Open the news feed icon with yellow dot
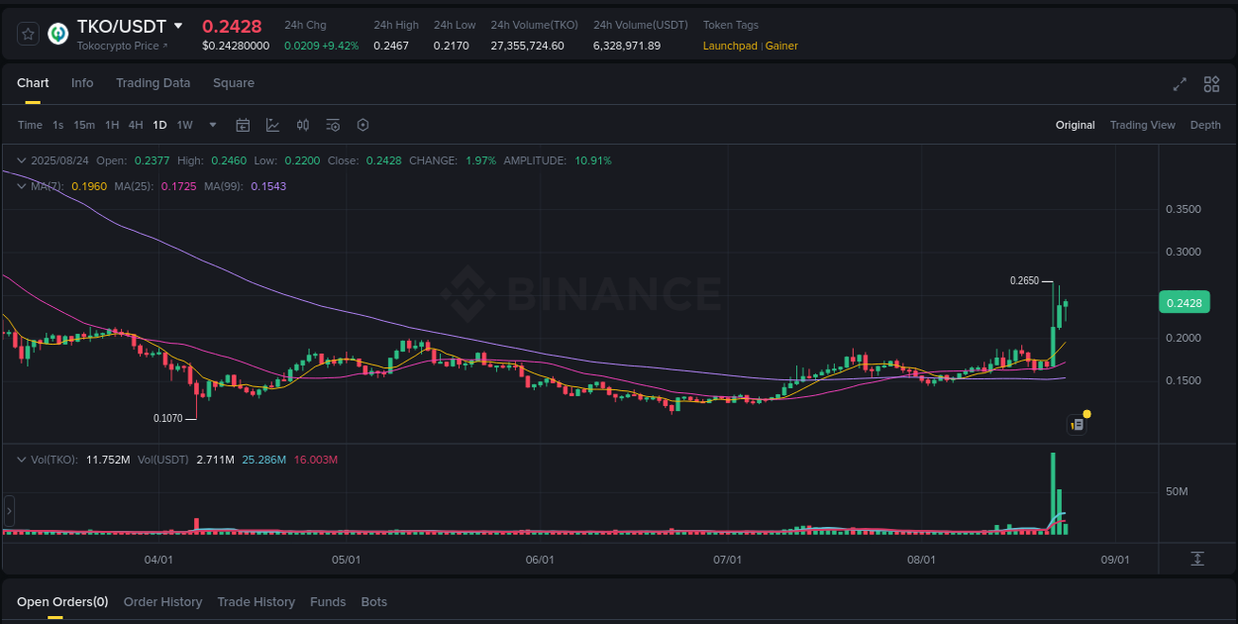1238x624 pixels. (1078, 424)
